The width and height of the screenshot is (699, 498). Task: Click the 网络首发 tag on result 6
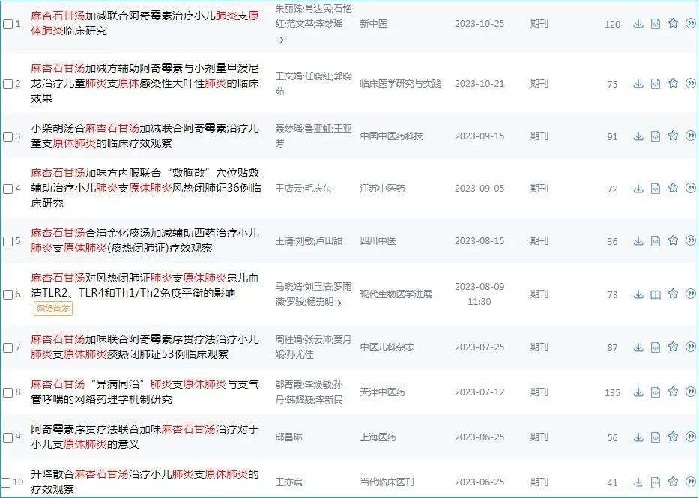pyautogui.click(x=53, y=309)
